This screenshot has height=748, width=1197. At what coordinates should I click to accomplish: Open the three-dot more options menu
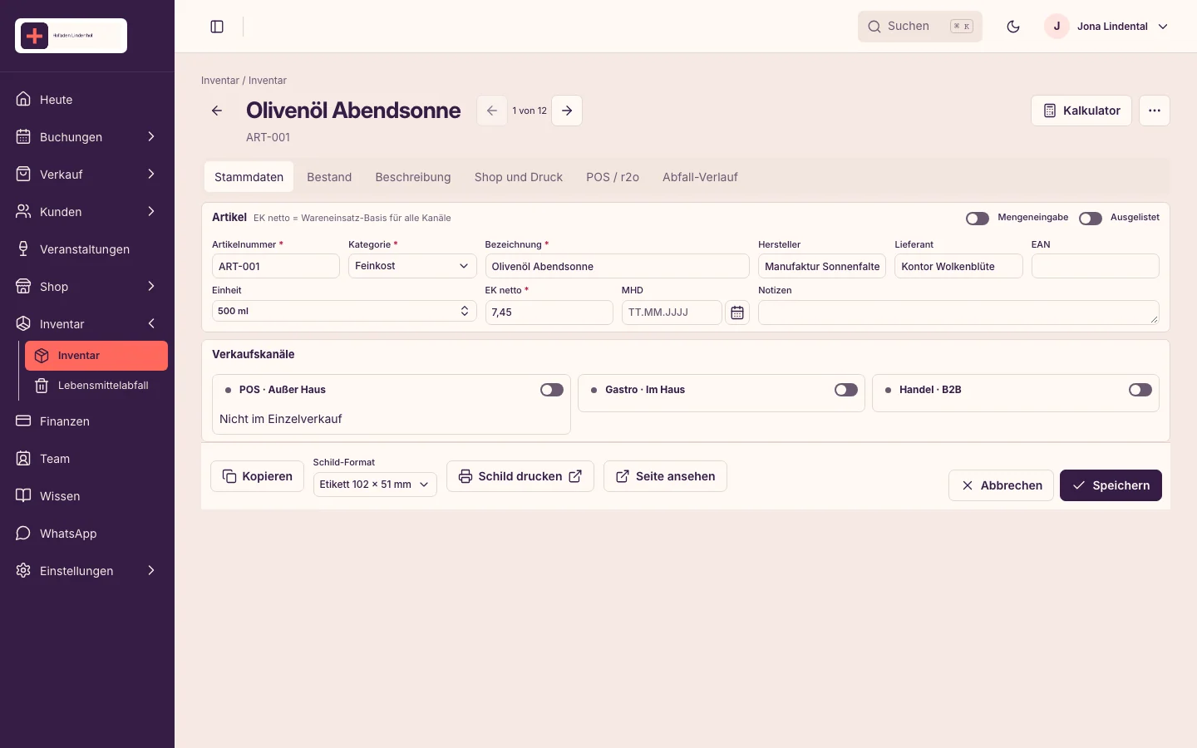1155,111
